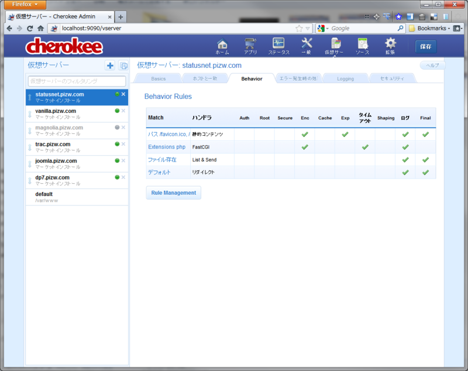The width and height of the screenshot is (468, 371).
Task: Open the Bookmarks toolbar menu
Action: [x=430, y=28]
